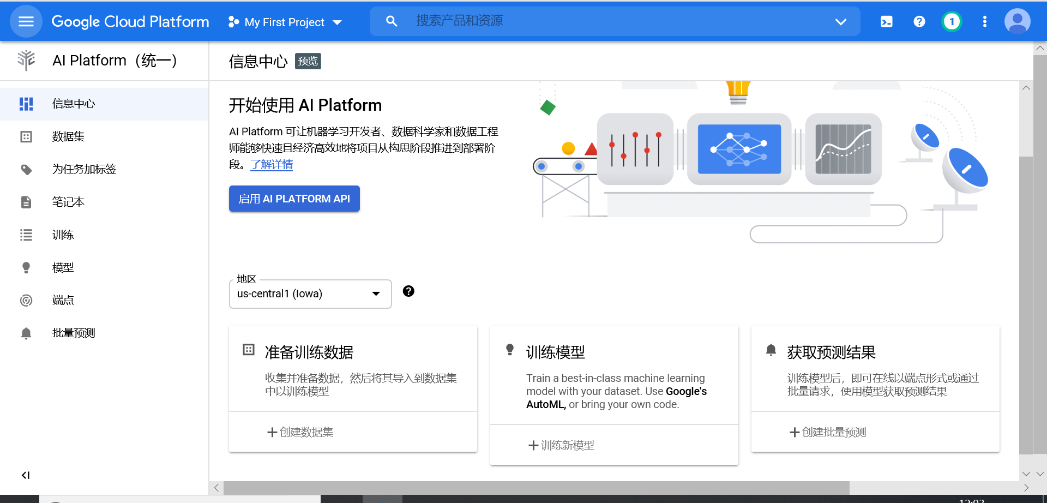
Task: Click the outer page scrollbar down arrow
Action: (x=1040, y=474)
